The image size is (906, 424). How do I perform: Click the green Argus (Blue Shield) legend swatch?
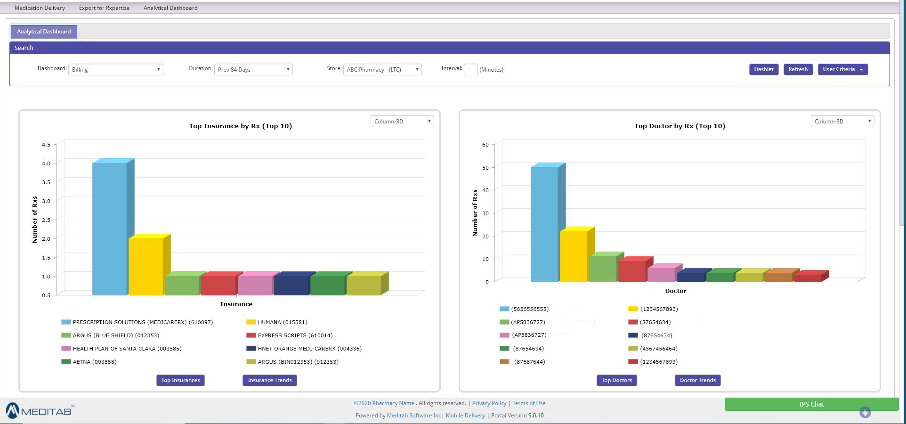click(66, 335)
